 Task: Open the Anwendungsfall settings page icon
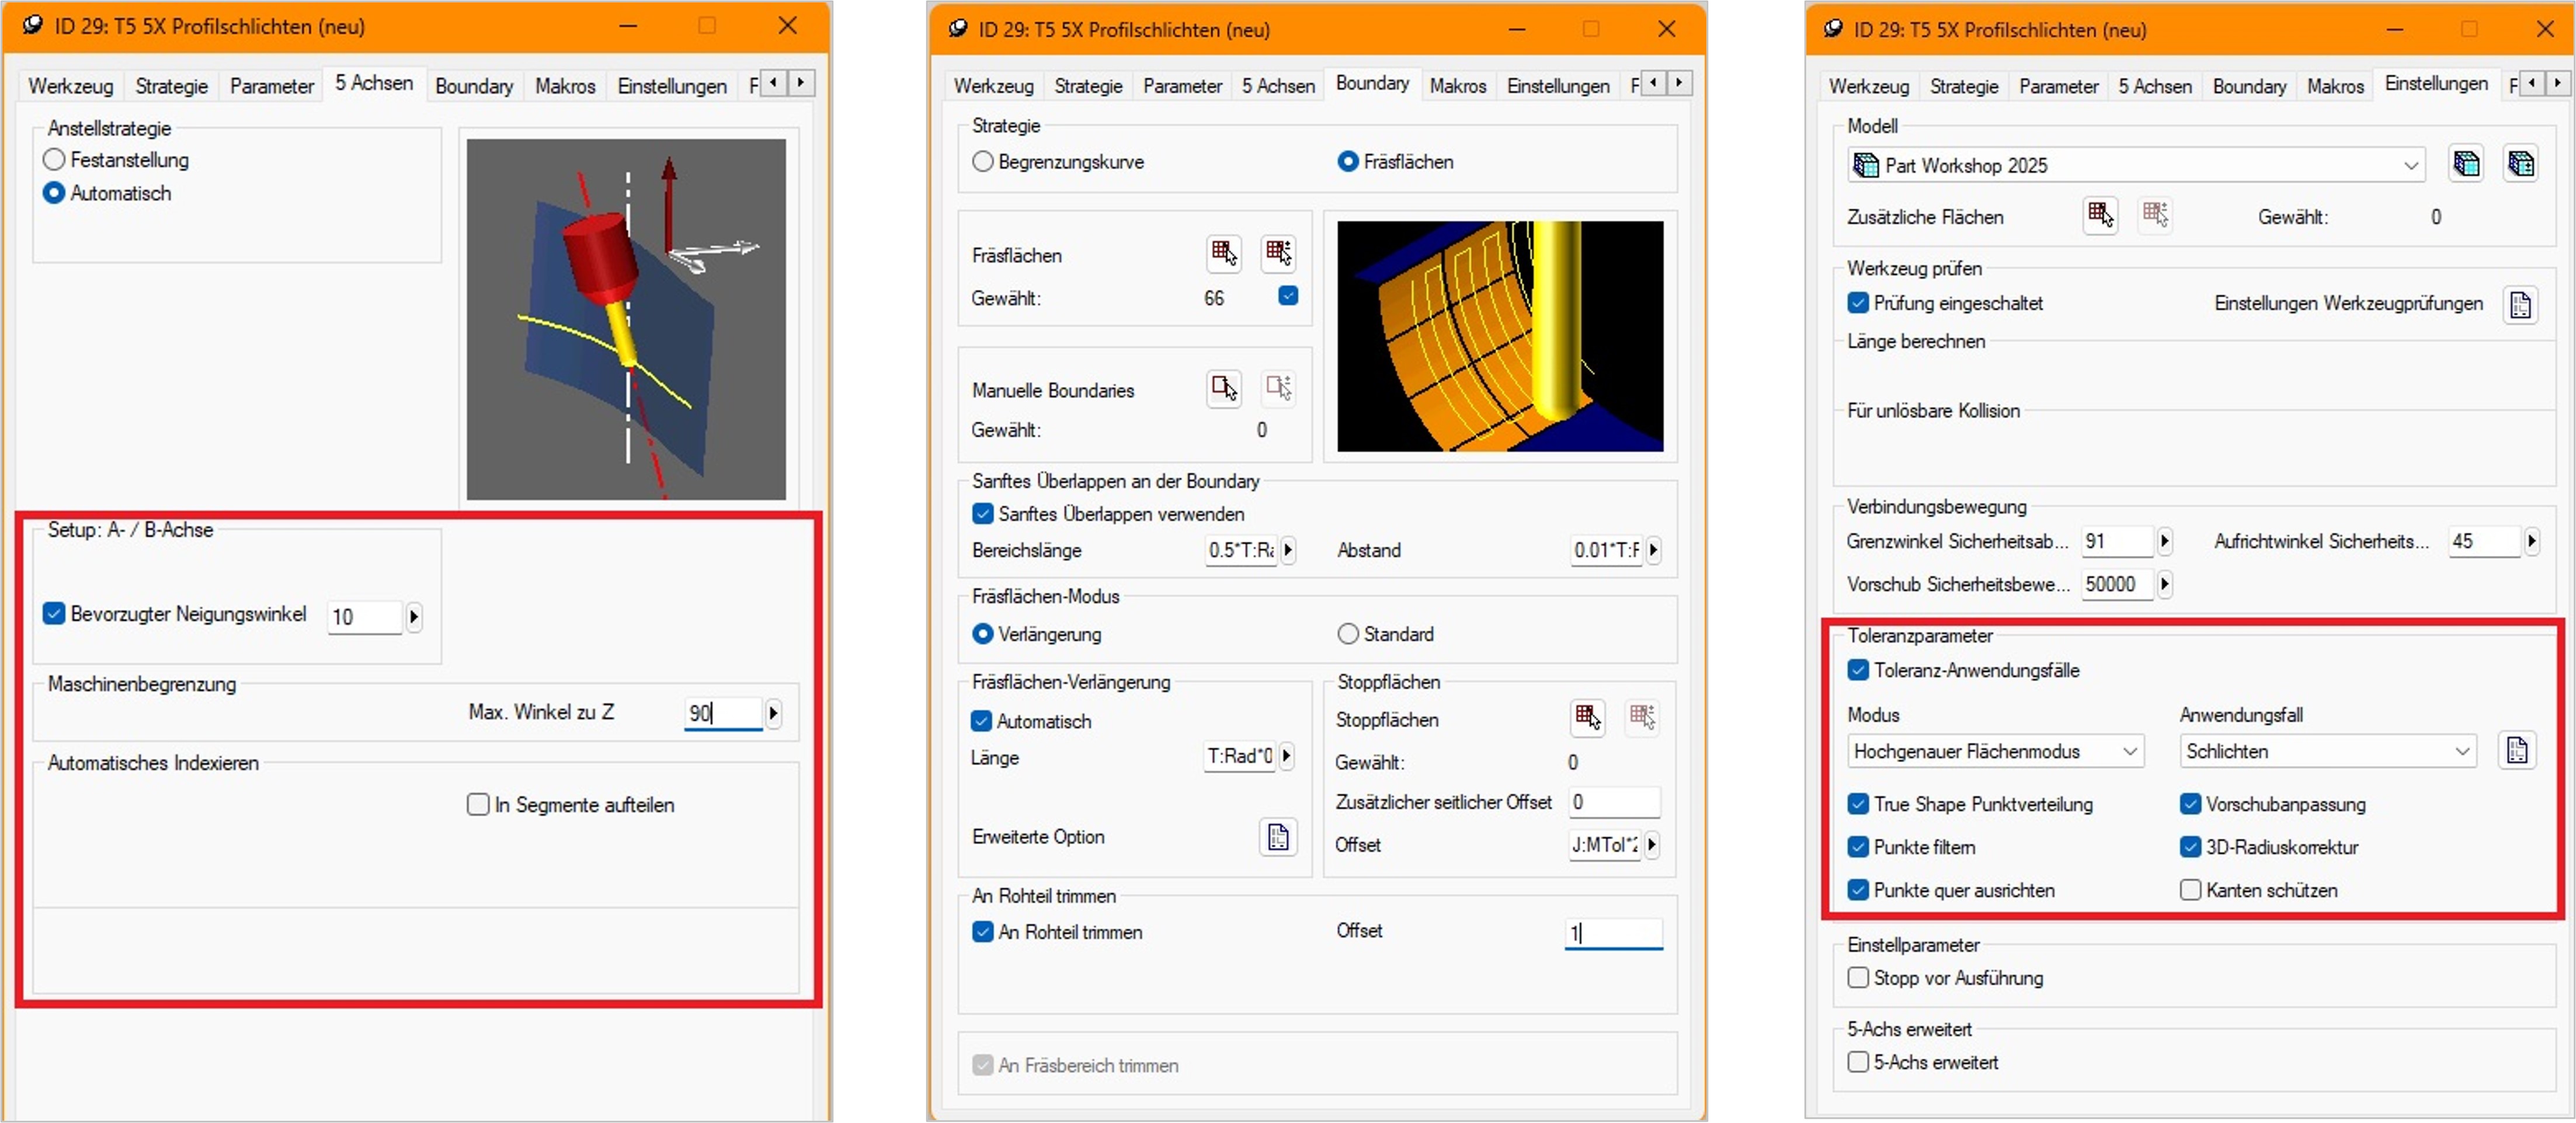point(2517,750)
